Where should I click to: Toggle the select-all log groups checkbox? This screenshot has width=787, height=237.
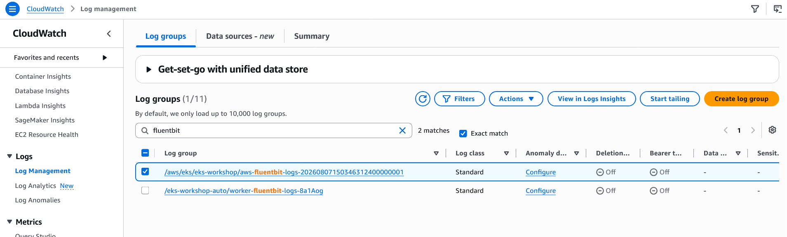(145, 153)
